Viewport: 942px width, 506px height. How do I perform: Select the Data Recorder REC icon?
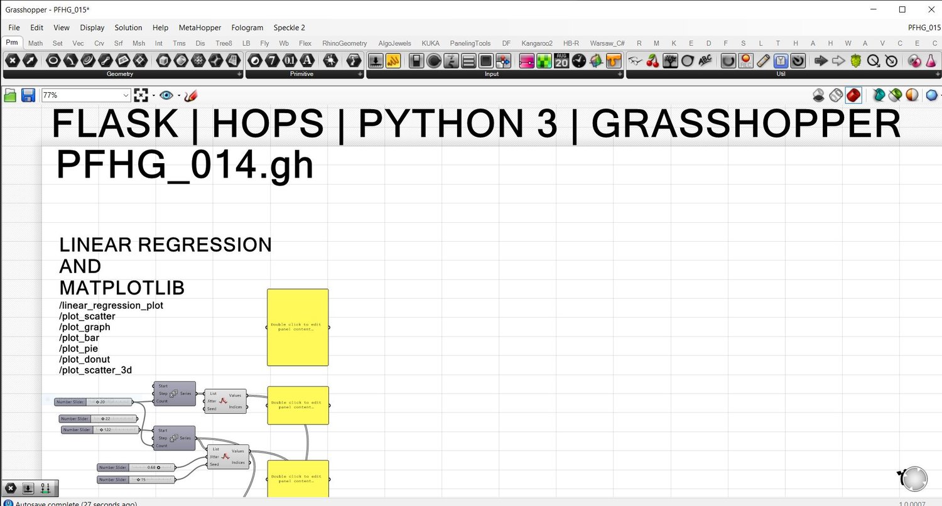(x=745, y=61)
